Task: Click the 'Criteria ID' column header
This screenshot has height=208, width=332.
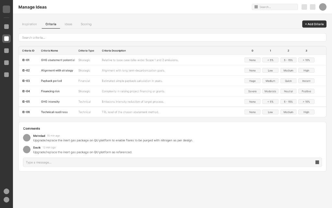Action: point(28,51)
